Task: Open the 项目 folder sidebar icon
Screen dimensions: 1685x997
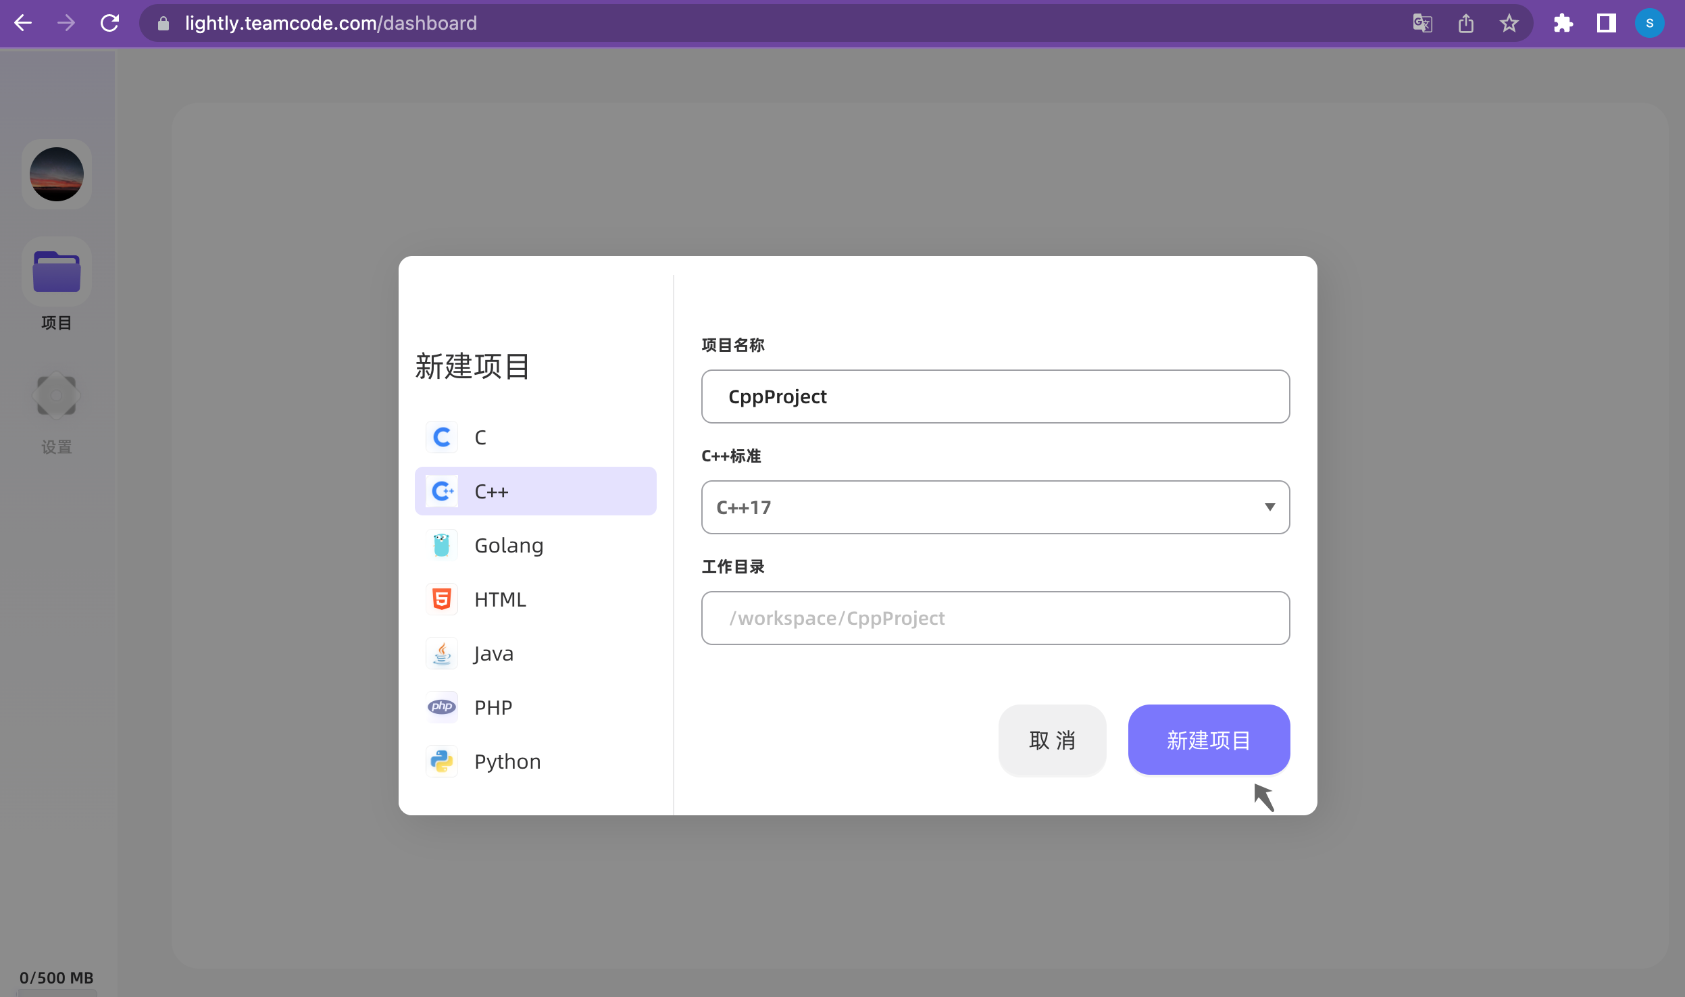Action: (57, 272)
